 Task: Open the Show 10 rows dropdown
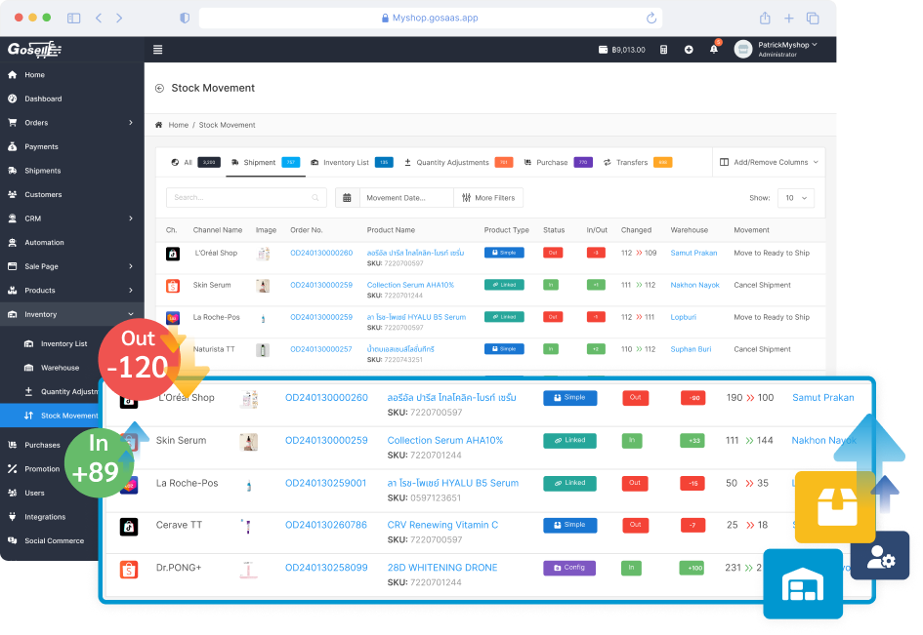click(796, 198)
